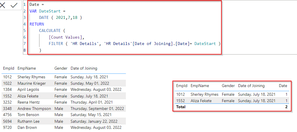Select the Reena Hentz cell

29,102
